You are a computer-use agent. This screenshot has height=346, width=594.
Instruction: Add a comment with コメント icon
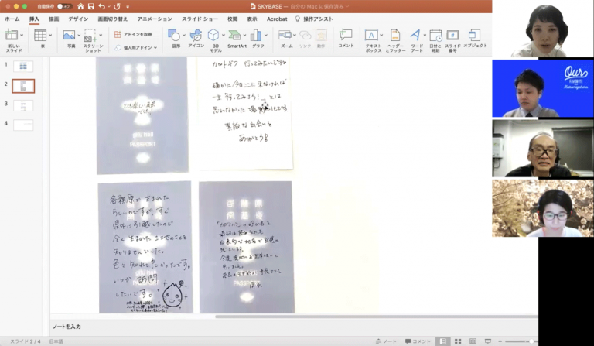(346, 35)
